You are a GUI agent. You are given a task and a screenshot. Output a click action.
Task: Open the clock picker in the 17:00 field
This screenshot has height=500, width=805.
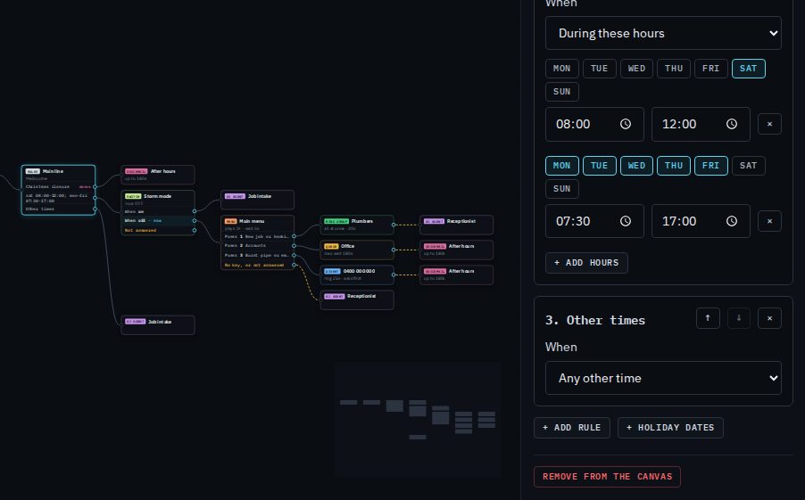point(731,221)
